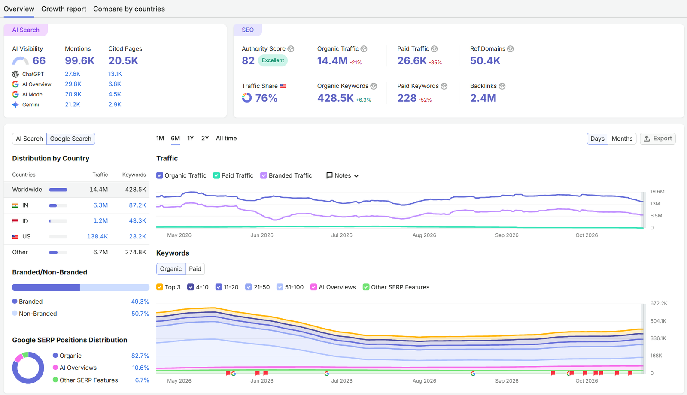Toggle the Paid Traffic checkbox
Screen dimensions: 687x395
[217, 175]
